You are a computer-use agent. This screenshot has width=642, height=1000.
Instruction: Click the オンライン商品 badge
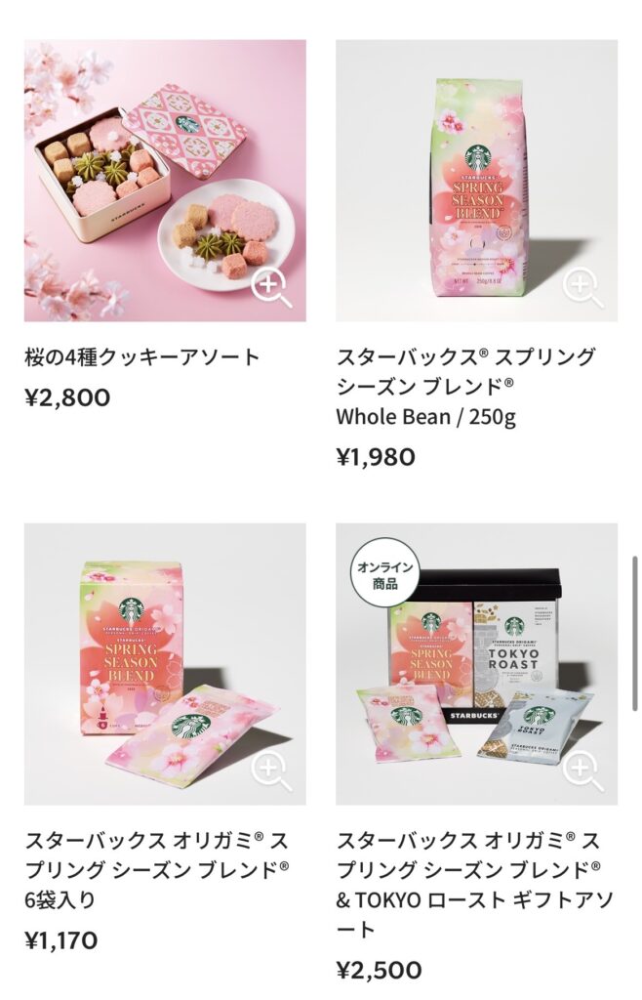click(x=384, y=575)
